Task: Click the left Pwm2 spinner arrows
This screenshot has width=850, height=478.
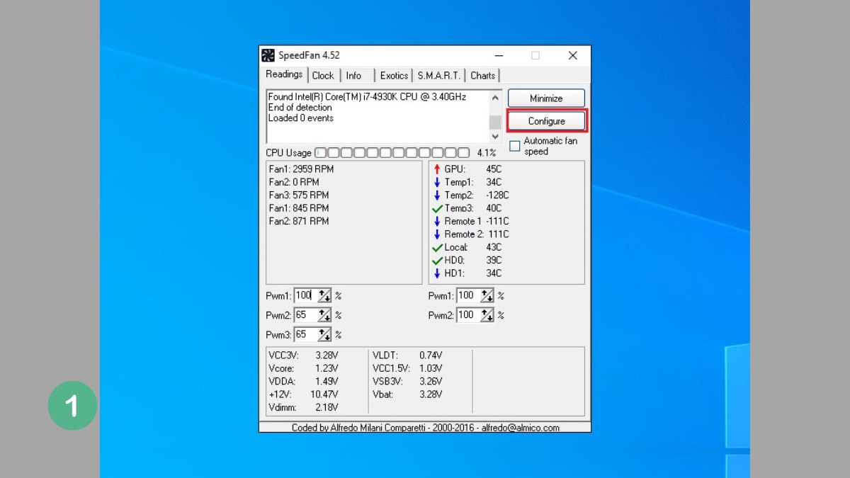Action: pyautogui.click(x=324, y=315)
